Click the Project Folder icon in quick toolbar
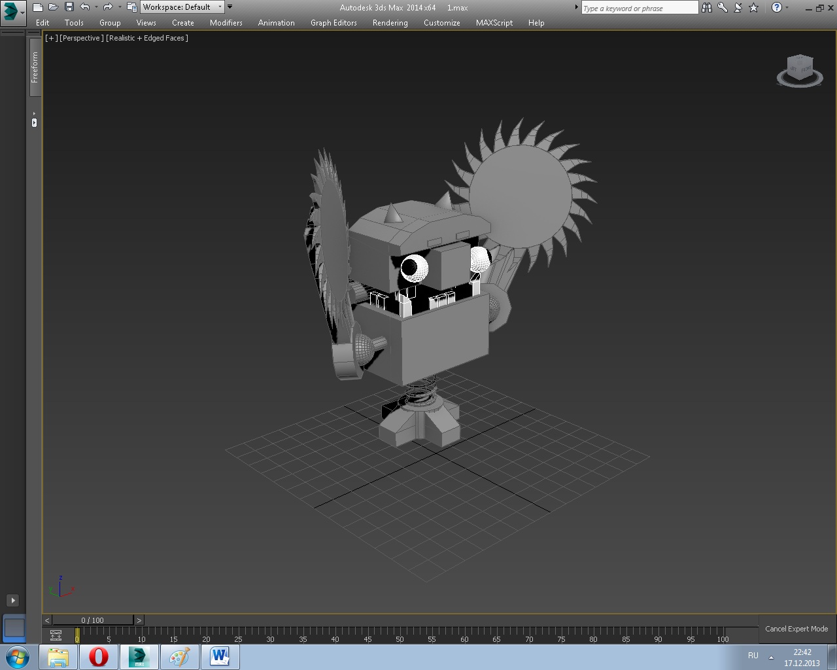Viewport: 837px width, 670px height. tap(131, 7)
